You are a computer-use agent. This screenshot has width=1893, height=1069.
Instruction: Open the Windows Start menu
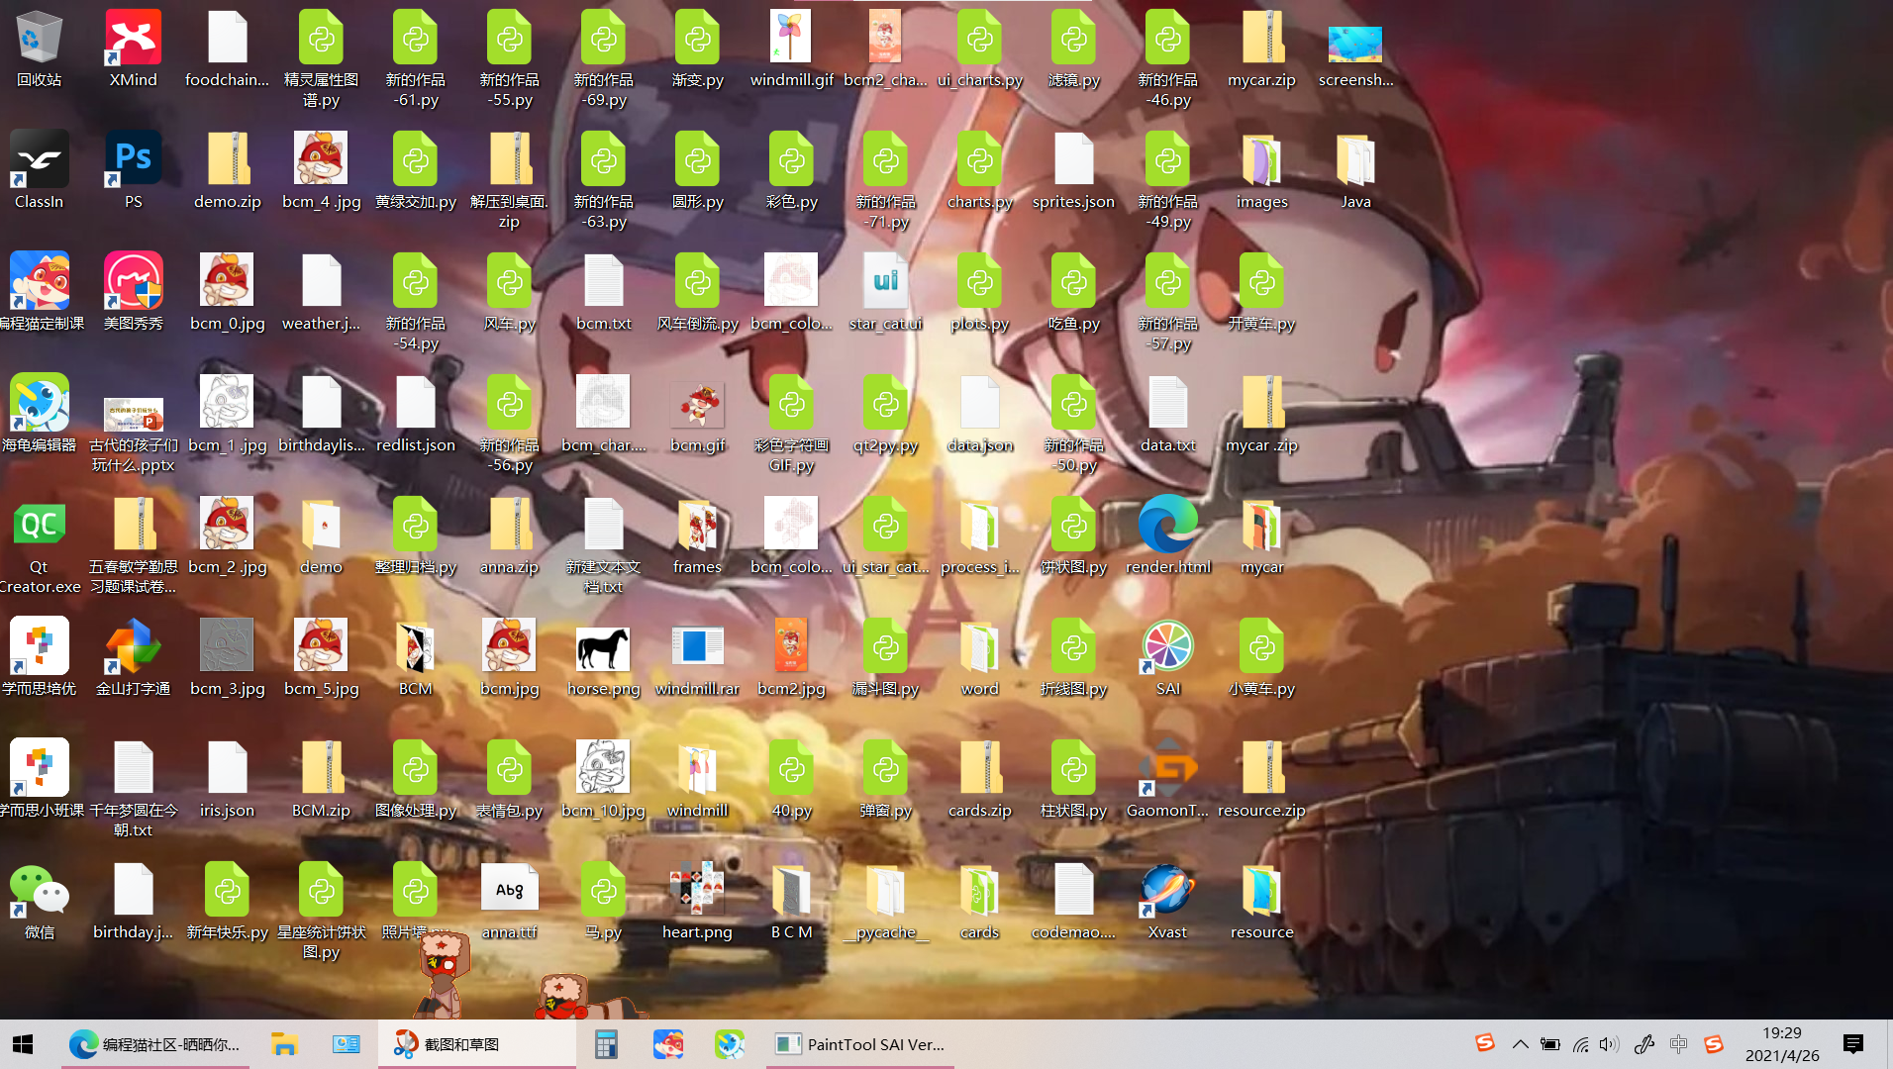pyautogui.click(x=23, y=1044)
